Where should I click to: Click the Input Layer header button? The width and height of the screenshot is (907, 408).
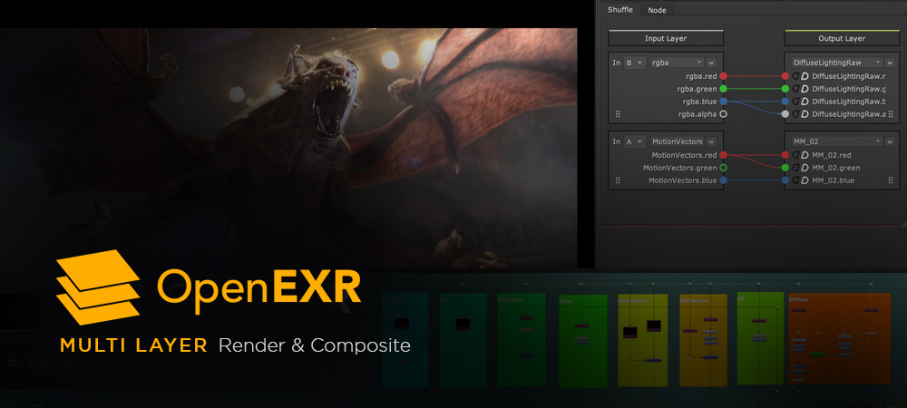click(x=666, y=38)
